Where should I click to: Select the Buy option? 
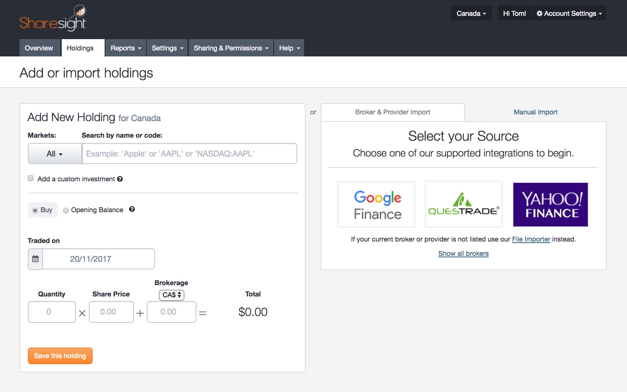(x=35, y=210)
